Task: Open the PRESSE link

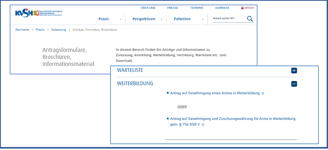Action: (173, 8)
